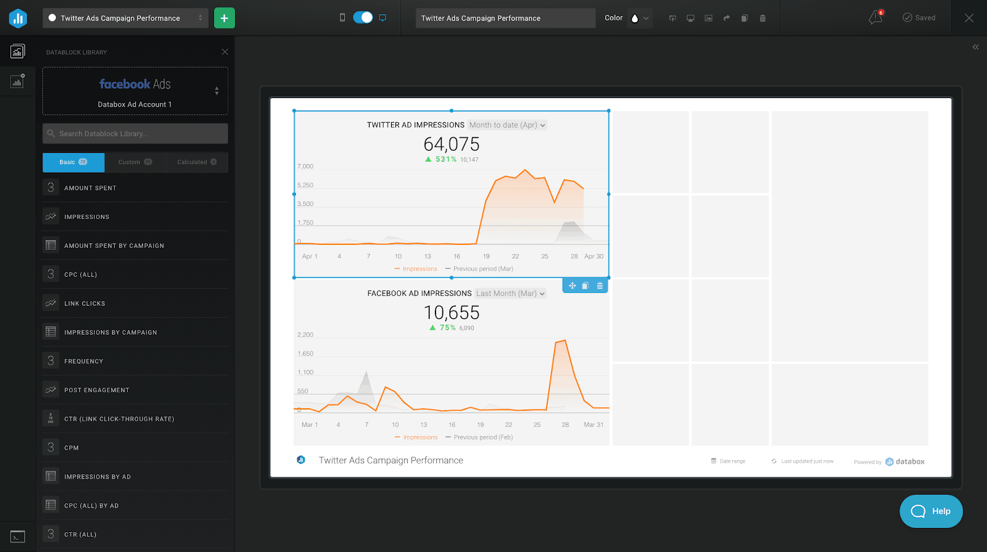Select Impressions by Ad datablock
Screen dimensions: 987x552
click(135, 477)
